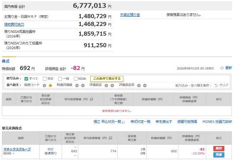
Task: Sort by 銘柄コード descending arrow
Action: click(44, 85)
